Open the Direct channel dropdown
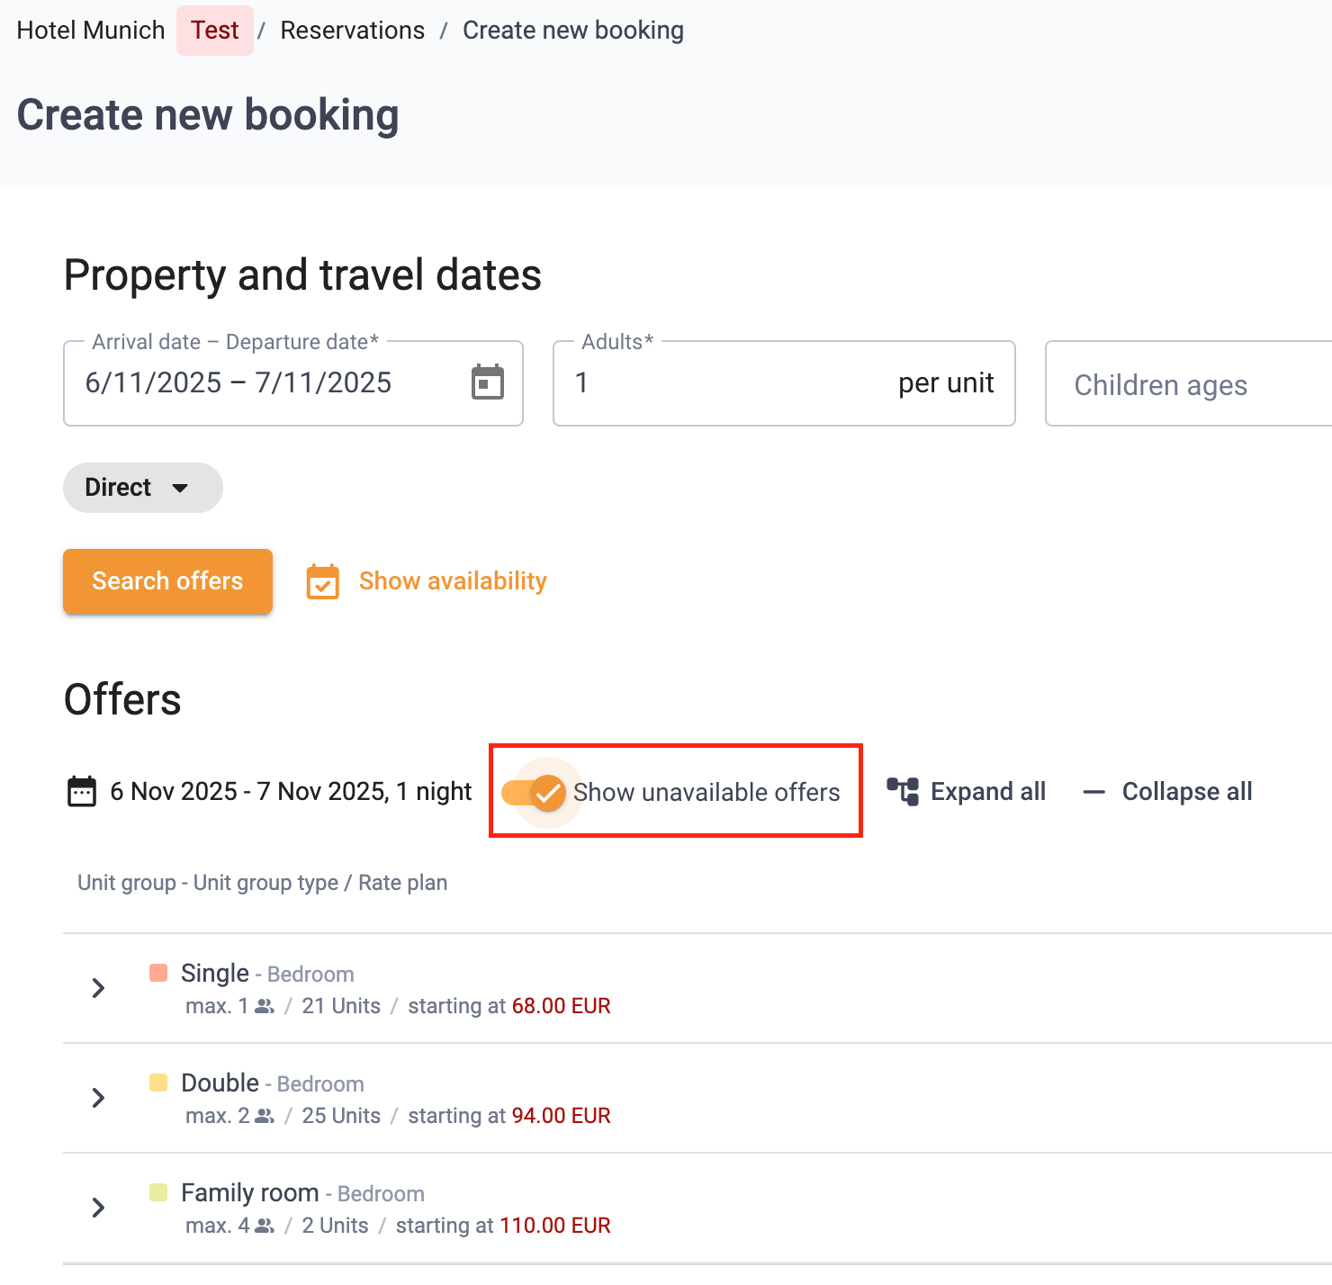 point(142,488)
